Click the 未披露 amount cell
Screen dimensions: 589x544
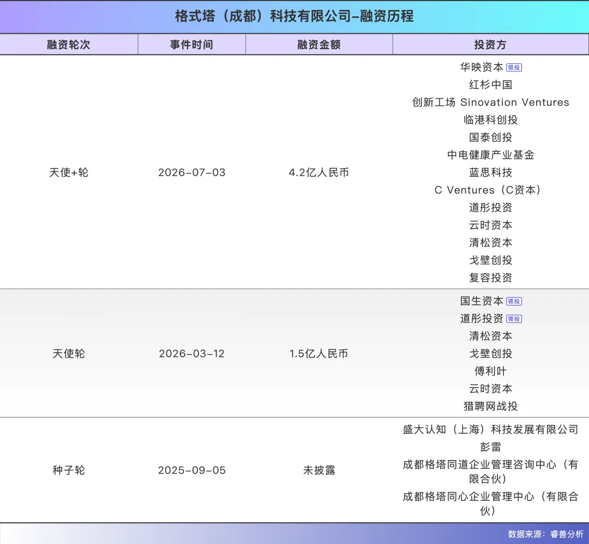[x=319, y=470]
